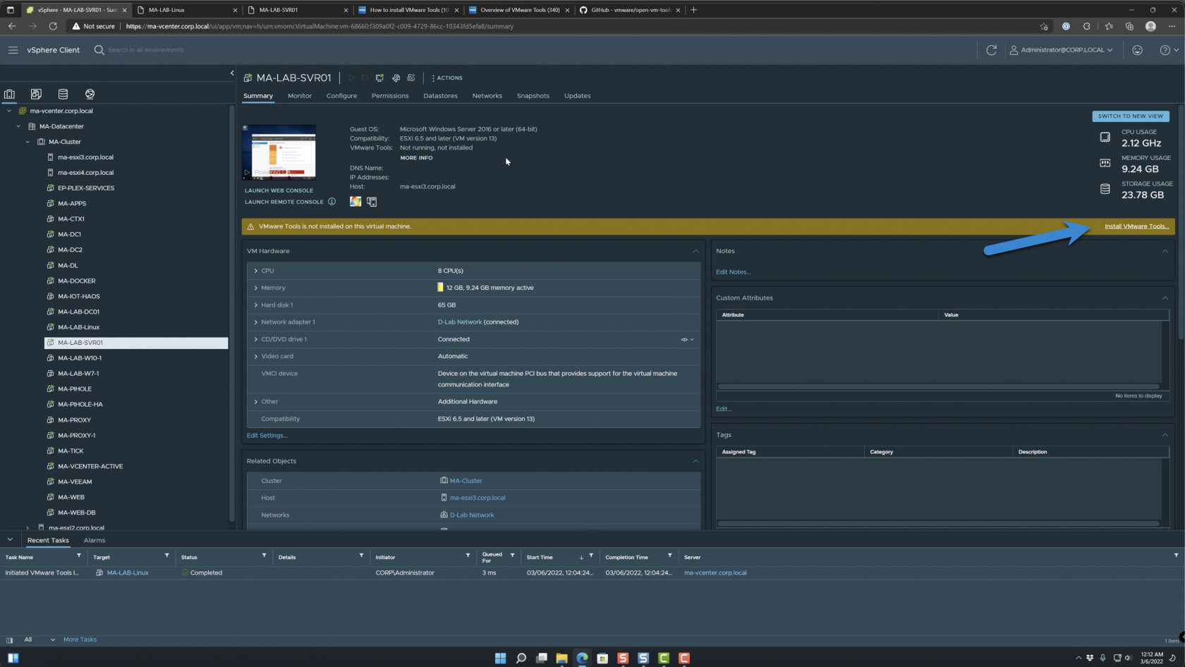Click the Power On play icon
The height and width of the screenshot is (667, 1185).
tap(351, 78)
